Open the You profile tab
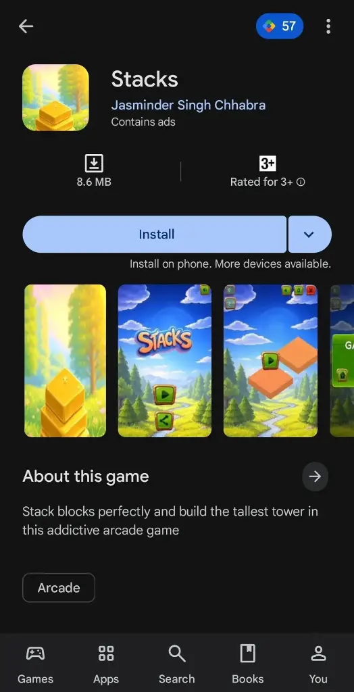Image resolution: width=354 pixels, height=692 pixels. (318, 662)
